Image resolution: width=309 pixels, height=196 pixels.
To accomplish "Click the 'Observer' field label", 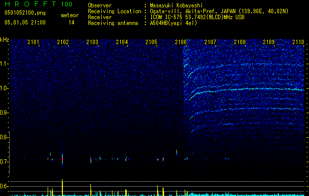I will (100, 5).
